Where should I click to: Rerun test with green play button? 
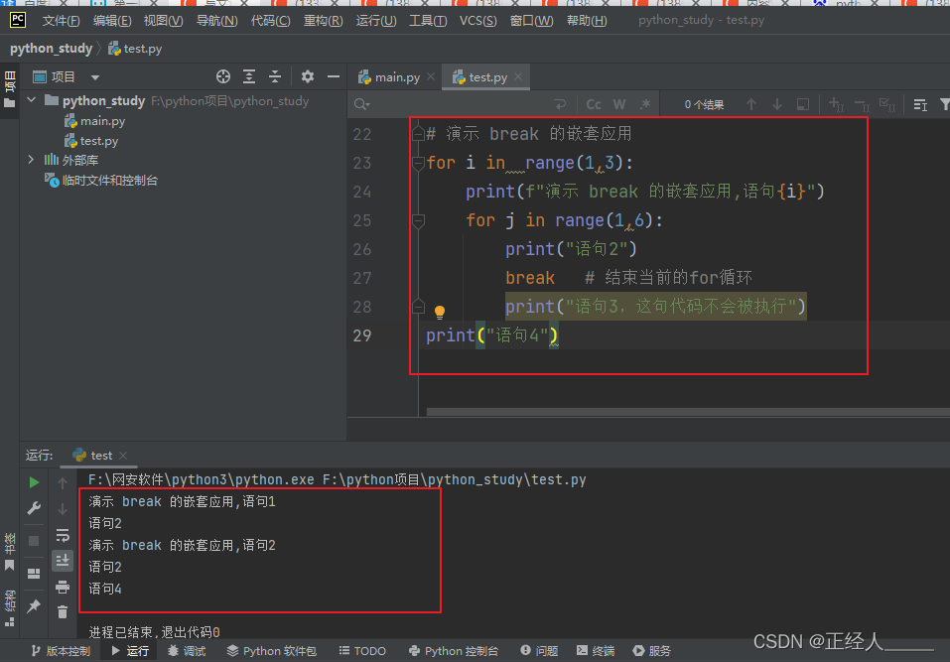pos(34,482)
